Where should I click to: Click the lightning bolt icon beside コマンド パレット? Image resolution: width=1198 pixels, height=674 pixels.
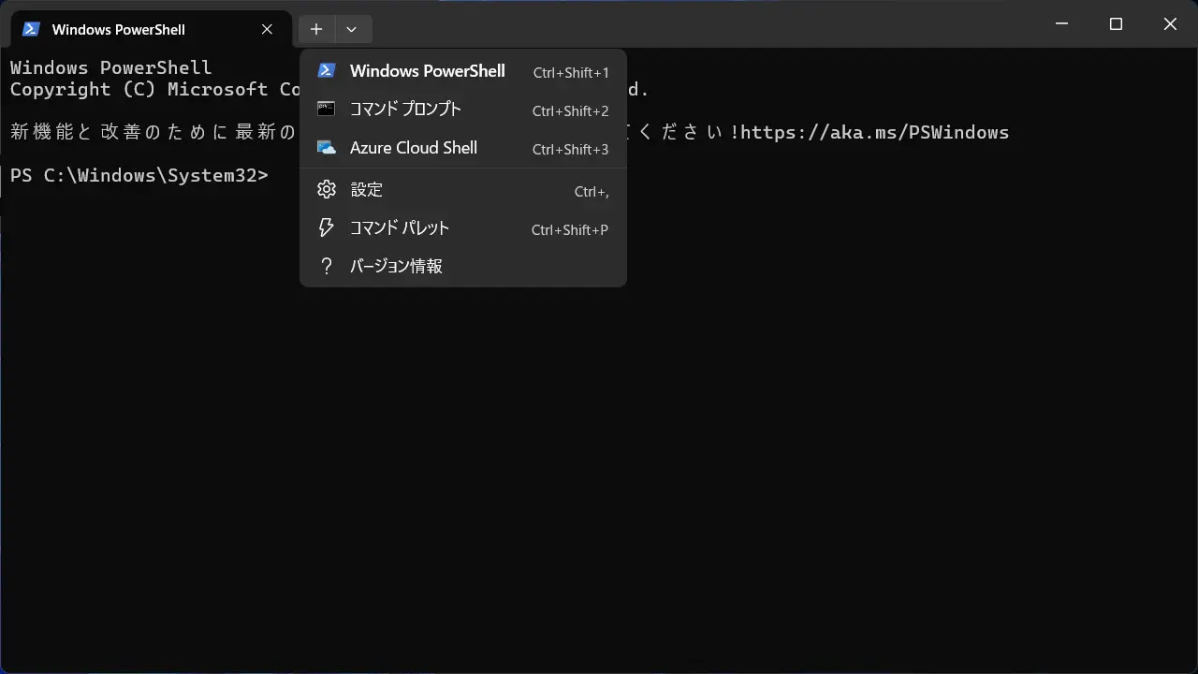pyautogui.click(x=327, y=228)
